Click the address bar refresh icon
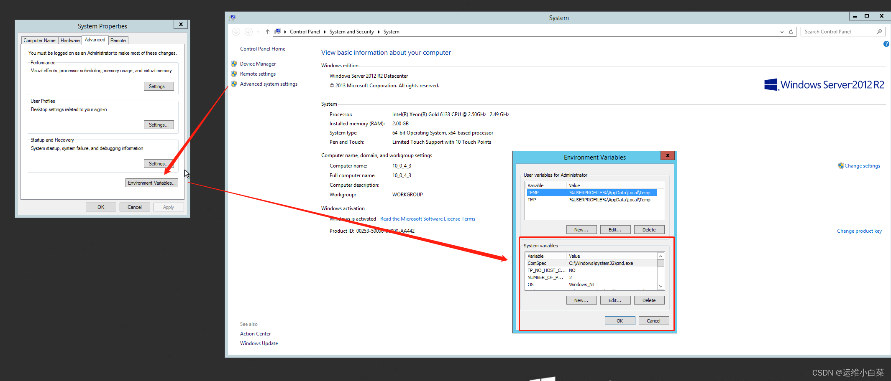Viewport: 891px width, 381px height. click(x=791, y=32)
